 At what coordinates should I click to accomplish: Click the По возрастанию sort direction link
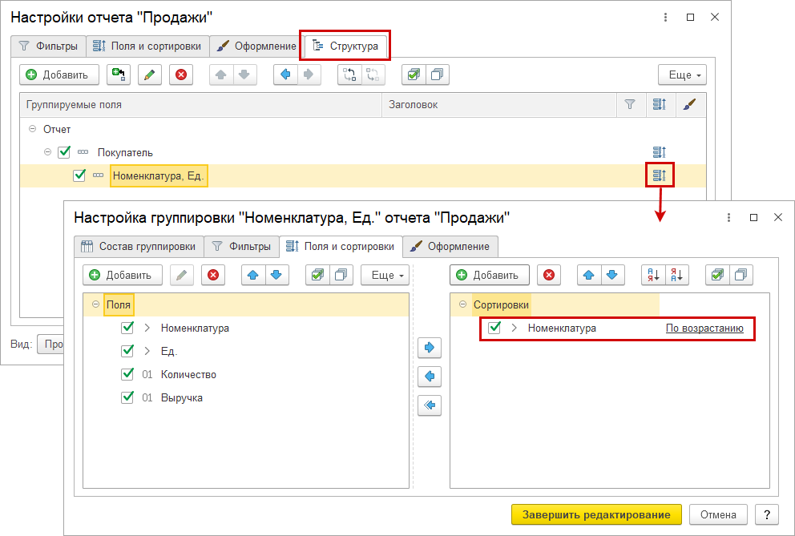(x=704, y=328)
